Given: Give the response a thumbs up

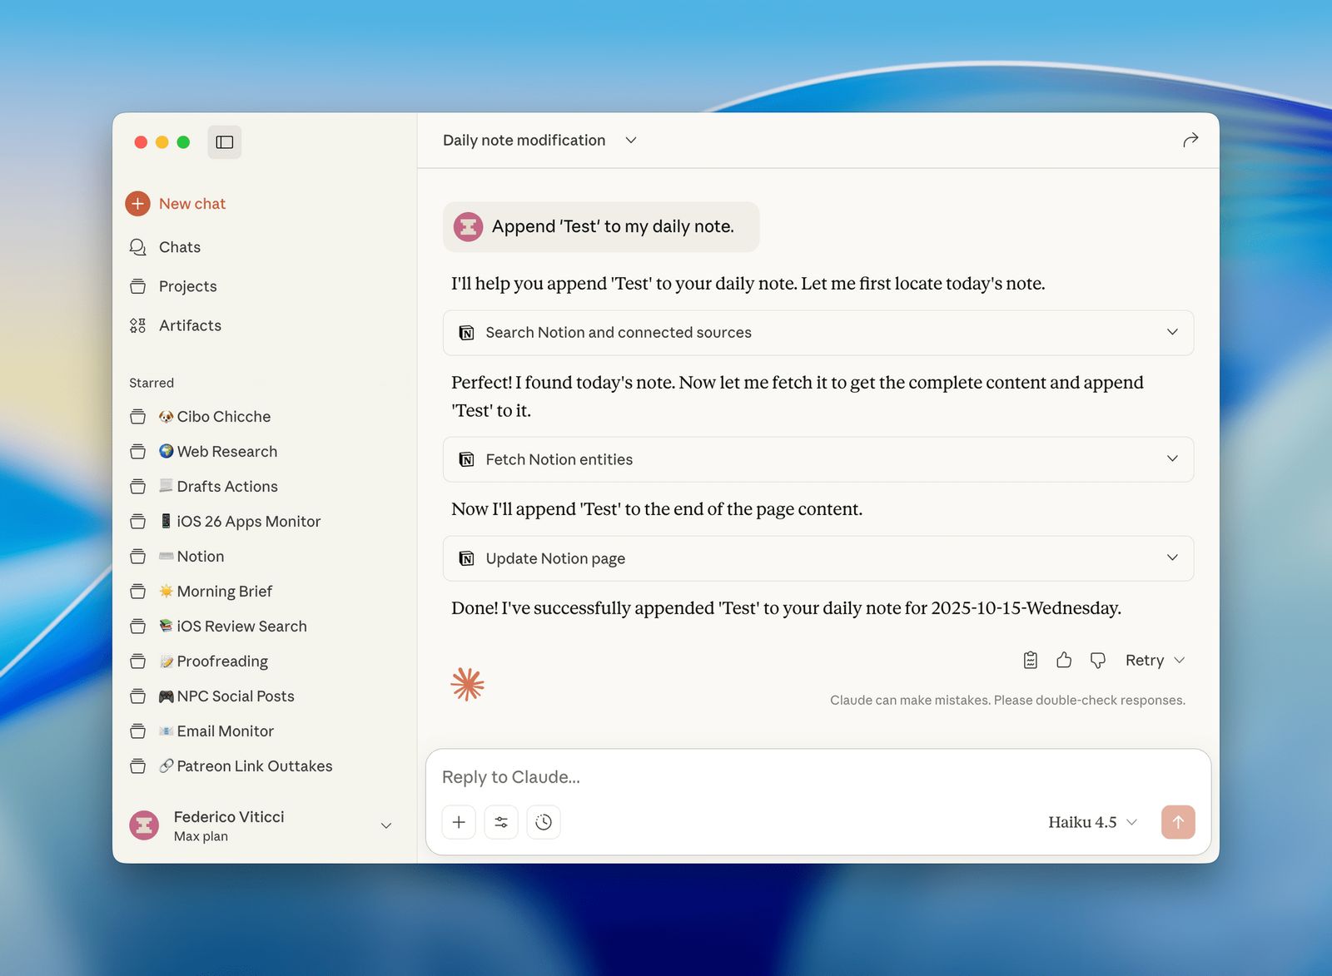Looking at the screenshot, I should coord(1064,660).
